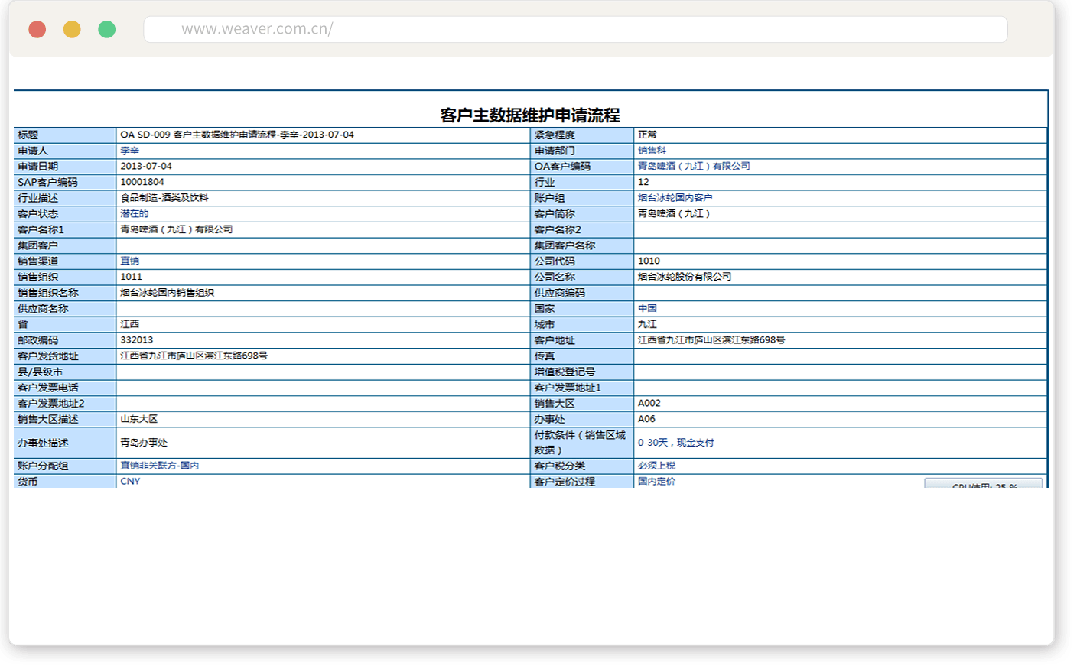Click the green maximize window button
This screenshot has width=1090, height=669.
click(x=107, y=30)
